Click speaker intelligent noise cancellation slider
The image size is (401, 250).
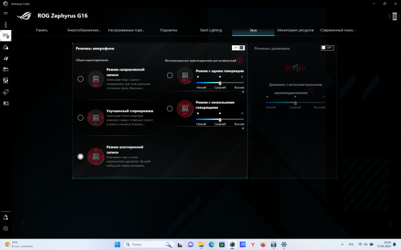295,103
